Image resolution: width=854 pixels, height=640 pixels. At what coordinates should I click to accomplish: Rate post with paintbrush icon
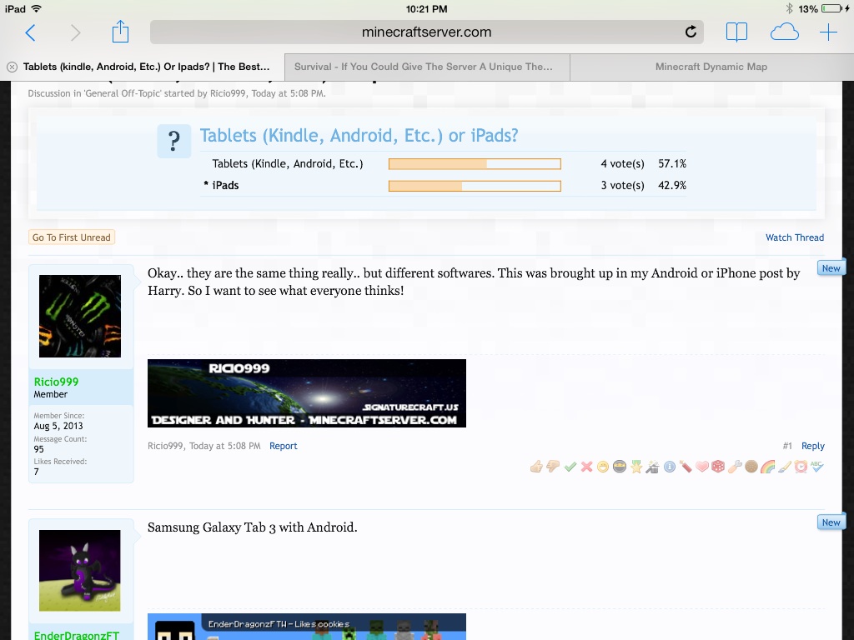point(784,467)
